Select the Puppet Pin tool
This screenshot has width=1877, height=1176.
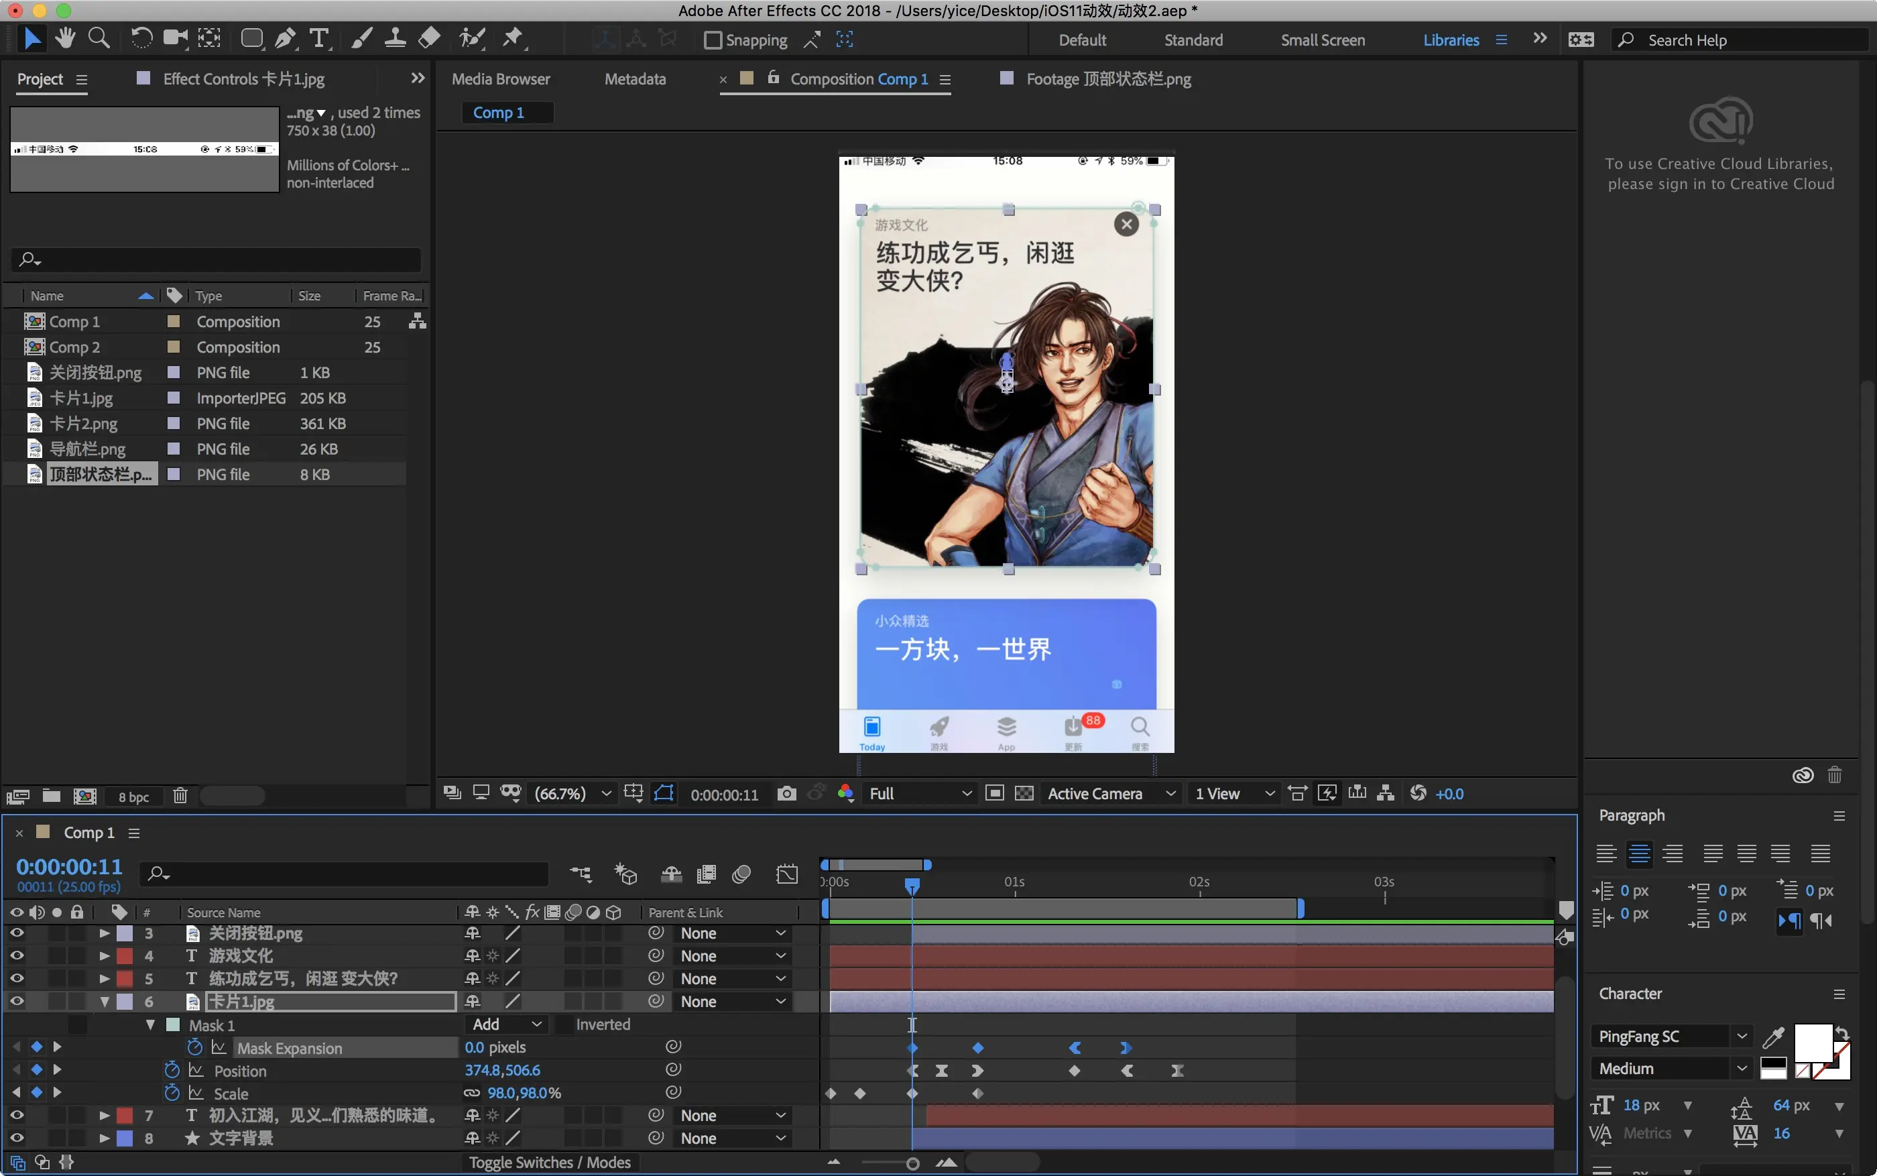[512, 38]
